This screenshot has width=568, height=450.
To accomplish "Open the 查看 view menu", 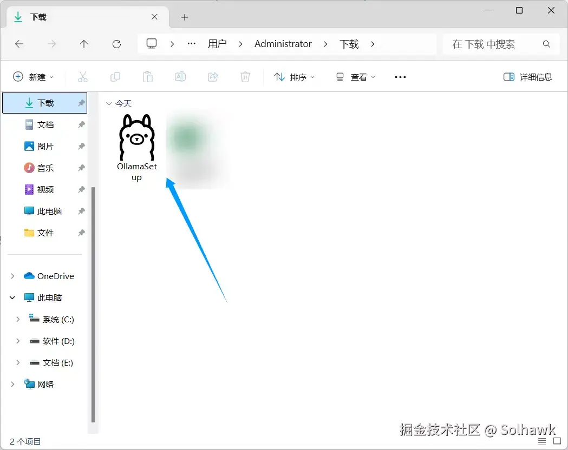I will click(355, 77).
